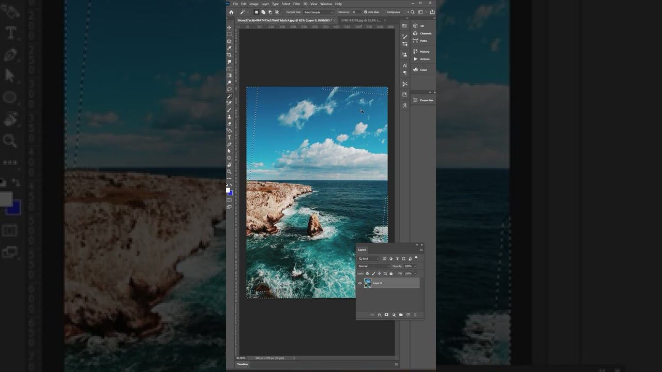The image size is (662, 372).
Task: Hide Layer 0 using the eye icon
Action: [x=360, y=283]
